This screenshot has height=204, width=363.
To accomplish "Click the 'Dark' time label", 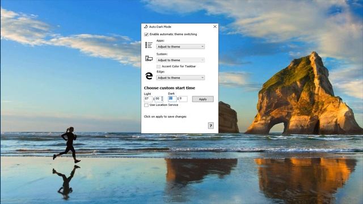I will point(171,93).
